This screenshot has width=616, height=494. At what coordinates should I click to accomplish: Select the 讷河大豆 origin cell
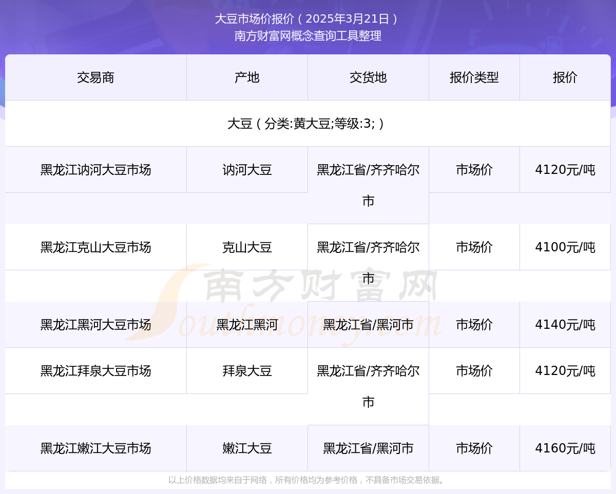coord(247,170)
